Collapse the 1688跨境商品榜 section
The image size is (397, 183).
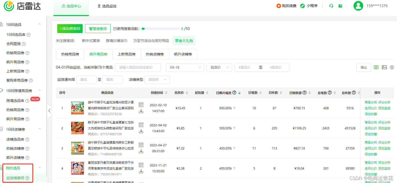click(40, 90)
